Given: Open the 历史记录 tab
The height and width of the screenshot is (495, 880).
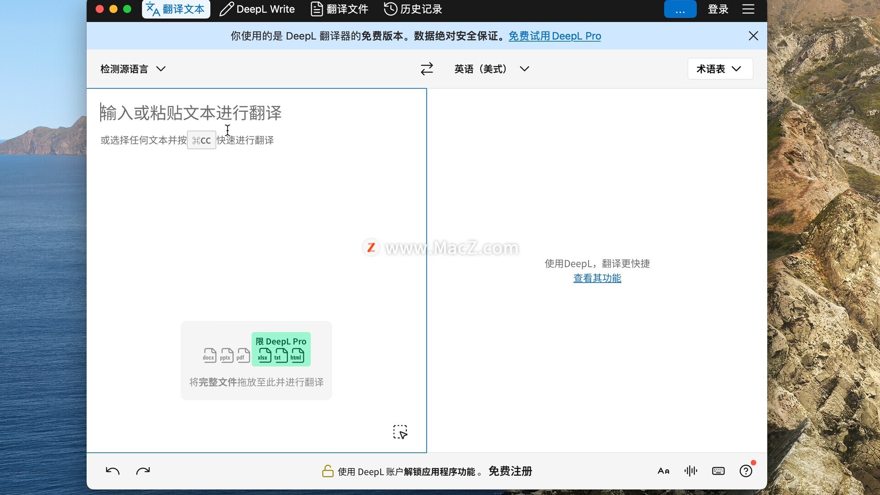Looking at the screenshot, I should [x=413, y=9].
